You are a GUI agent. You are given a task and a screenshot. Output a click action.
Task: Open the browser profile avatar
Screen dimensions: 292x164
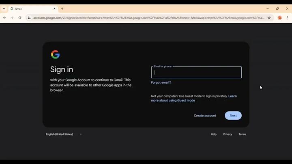click(280, 18)
